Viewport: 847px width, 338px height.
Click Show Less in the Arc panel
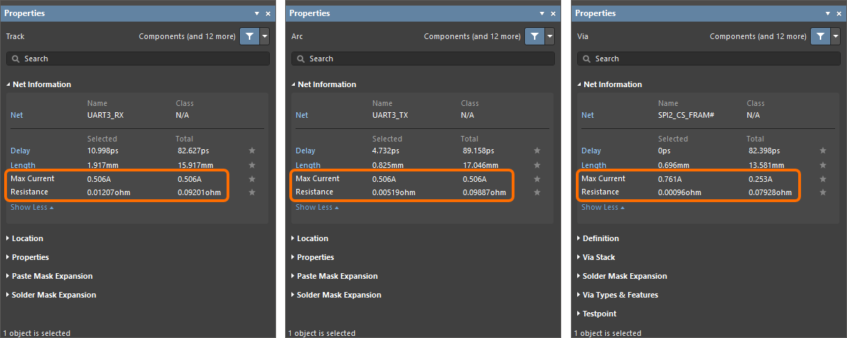[x=314, y=207]
